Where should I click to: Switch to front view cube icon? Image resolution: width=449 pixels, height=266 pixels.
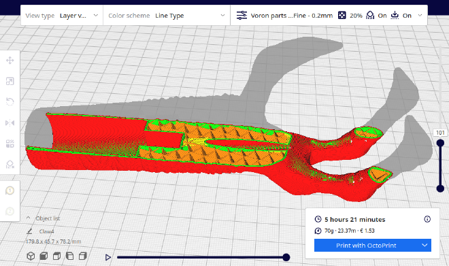coord(44,256)
